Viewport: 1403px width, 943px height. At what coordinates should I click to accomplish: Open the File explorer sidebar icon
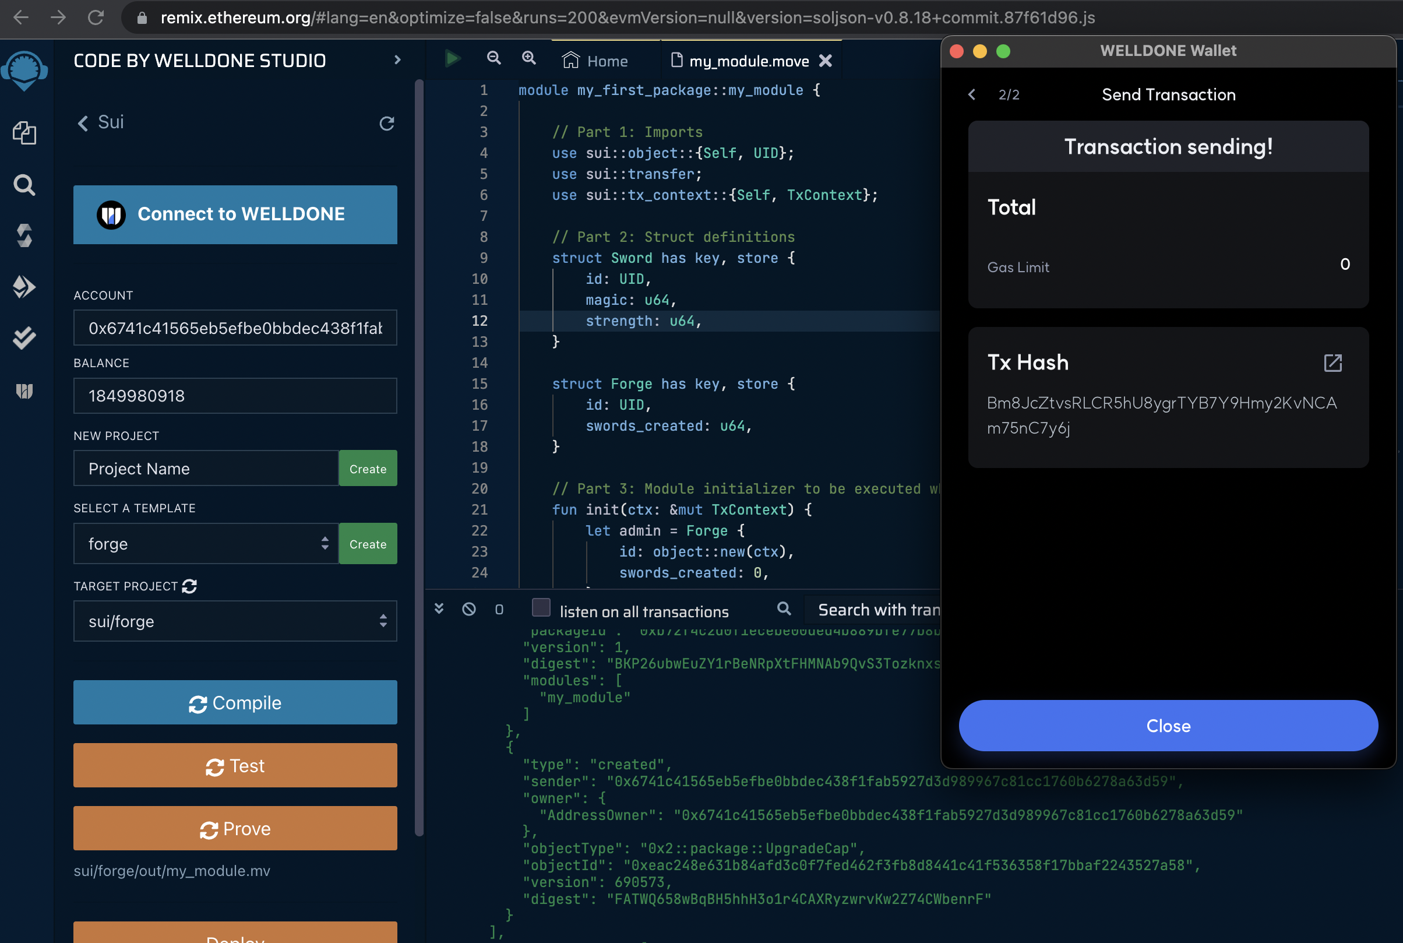pos(24,132)
